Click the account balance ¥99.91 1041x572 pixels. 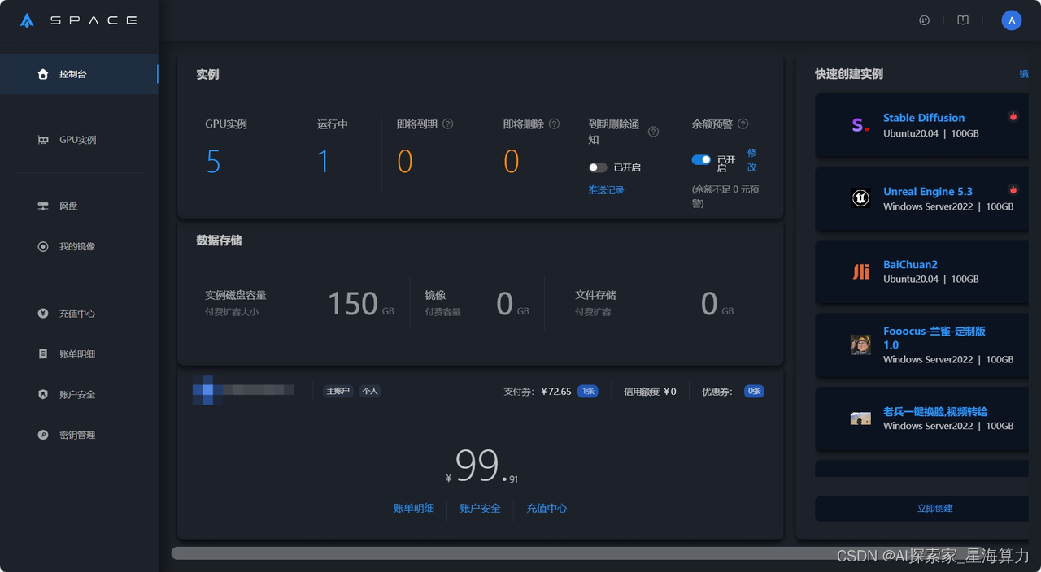(x=481, y=467)
